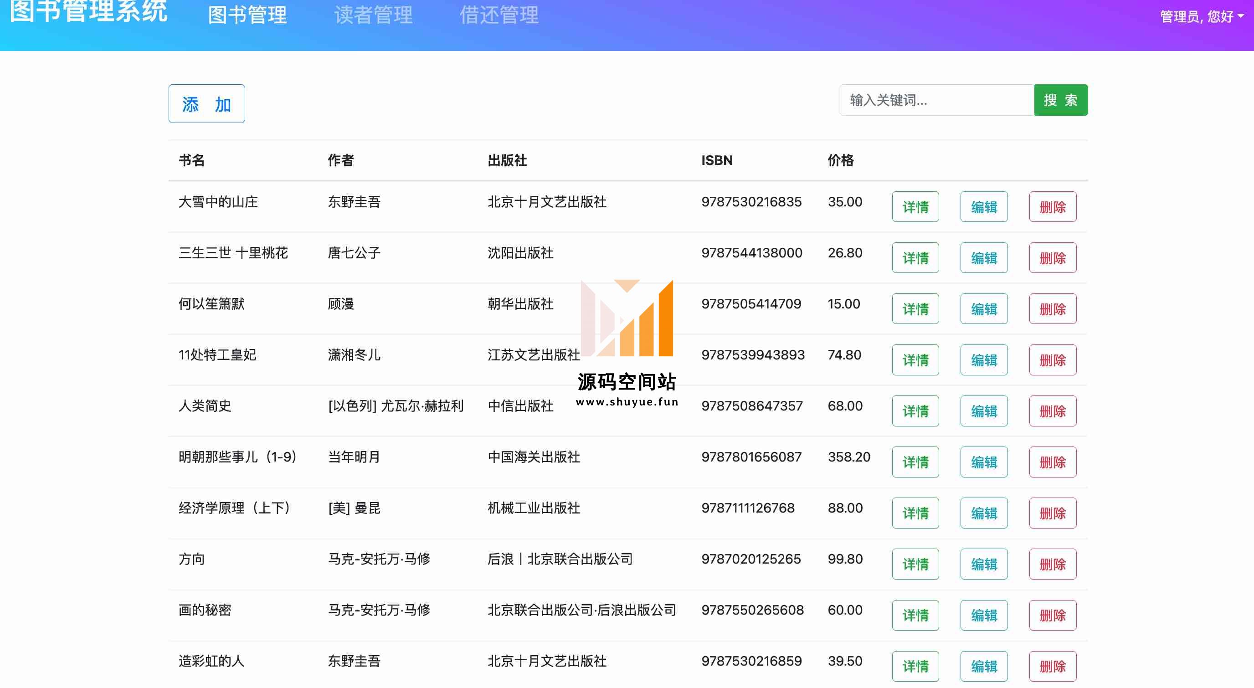Screen dimensions: 1254x688
Task: Click the 价格 column header
Action: (x=841, y=160)
